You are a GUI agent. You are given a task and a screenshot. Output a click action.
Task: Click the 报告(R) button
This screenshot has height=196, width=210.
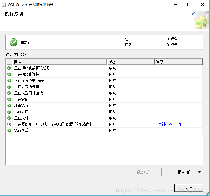(x=184, y=172)
